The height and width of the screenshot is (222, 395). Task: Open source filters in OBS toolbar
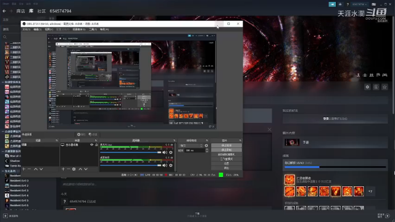(x=93, y=134)
